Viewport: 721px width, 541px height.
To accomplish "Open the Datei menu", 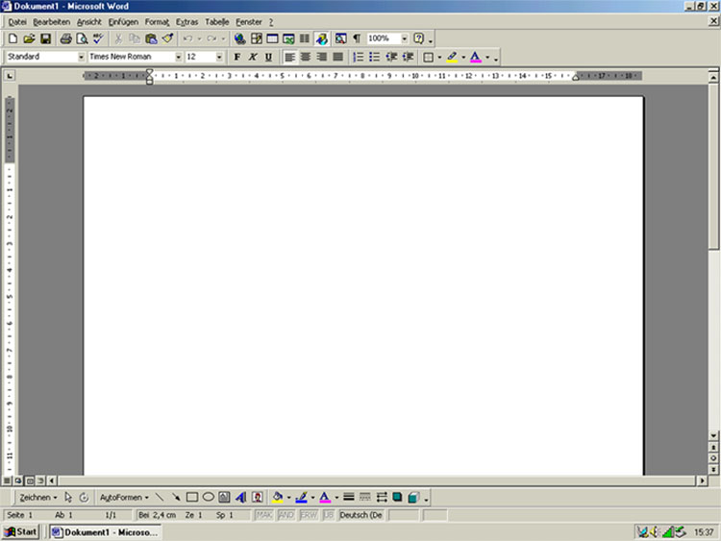I will tap(17, 22).
